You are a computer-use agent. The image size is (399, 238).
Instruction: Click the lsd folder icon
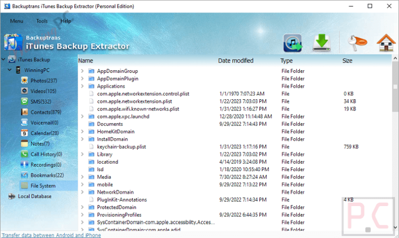pos(91,169)
